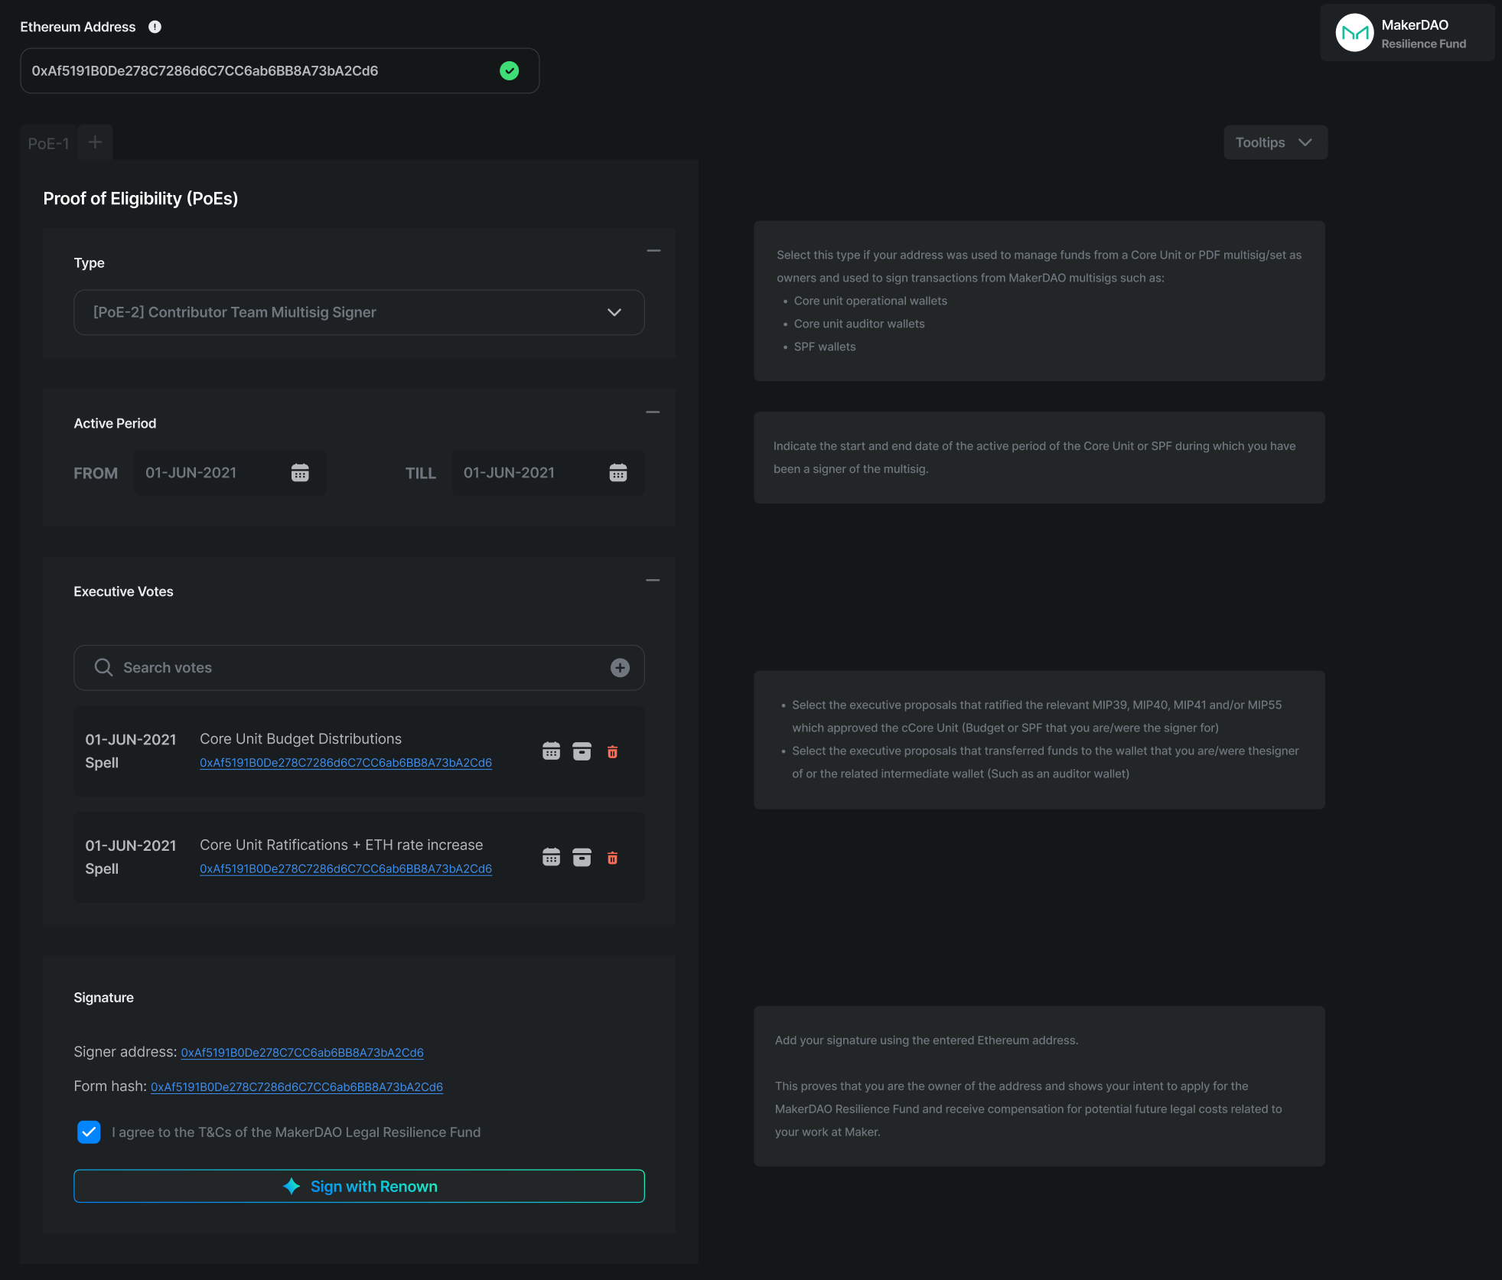Collapse the Active Period section
This screenshot has height=1280, width=1502.
click(653, 412)
